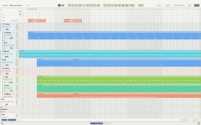Switch to the Mixer tab
The image size is (201, 125).
pyautogui.click(x=105, y=123)
